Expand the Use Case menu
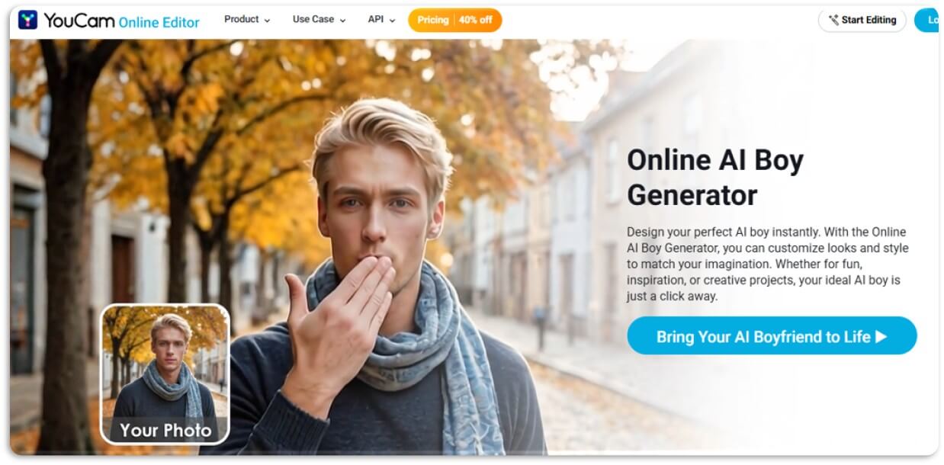Viewport: 944px width, 465px height. [319, 20]
